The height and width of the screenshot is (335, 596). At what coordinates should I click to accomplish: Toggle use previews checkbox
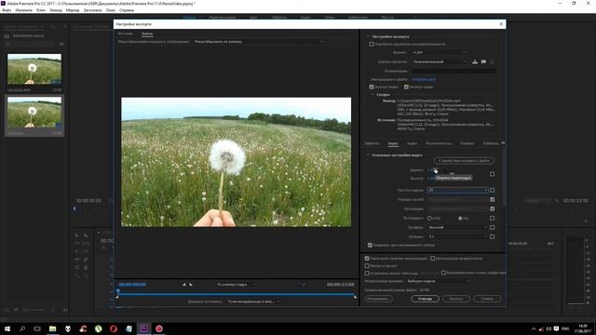[432, 259]
